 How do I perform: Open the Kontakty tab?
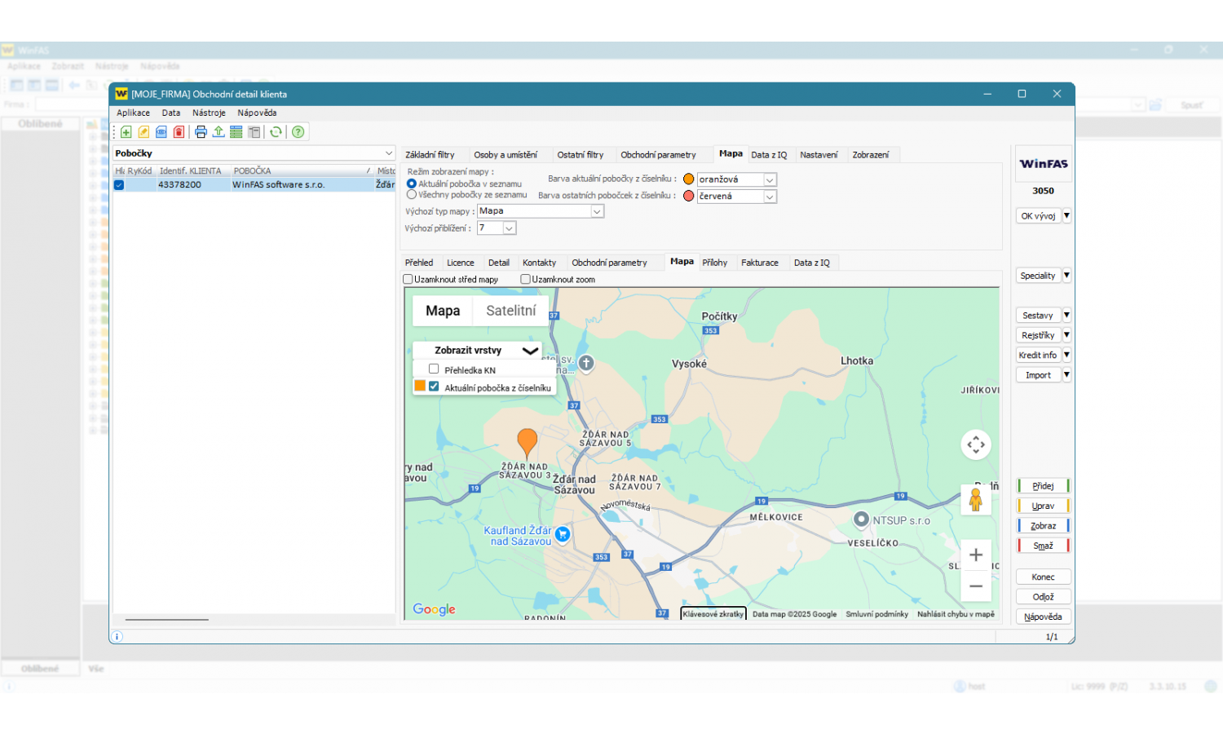pos(539,263)
